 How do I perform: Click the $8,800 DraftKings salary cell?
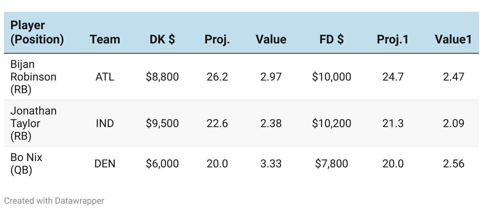coord(162,77)
